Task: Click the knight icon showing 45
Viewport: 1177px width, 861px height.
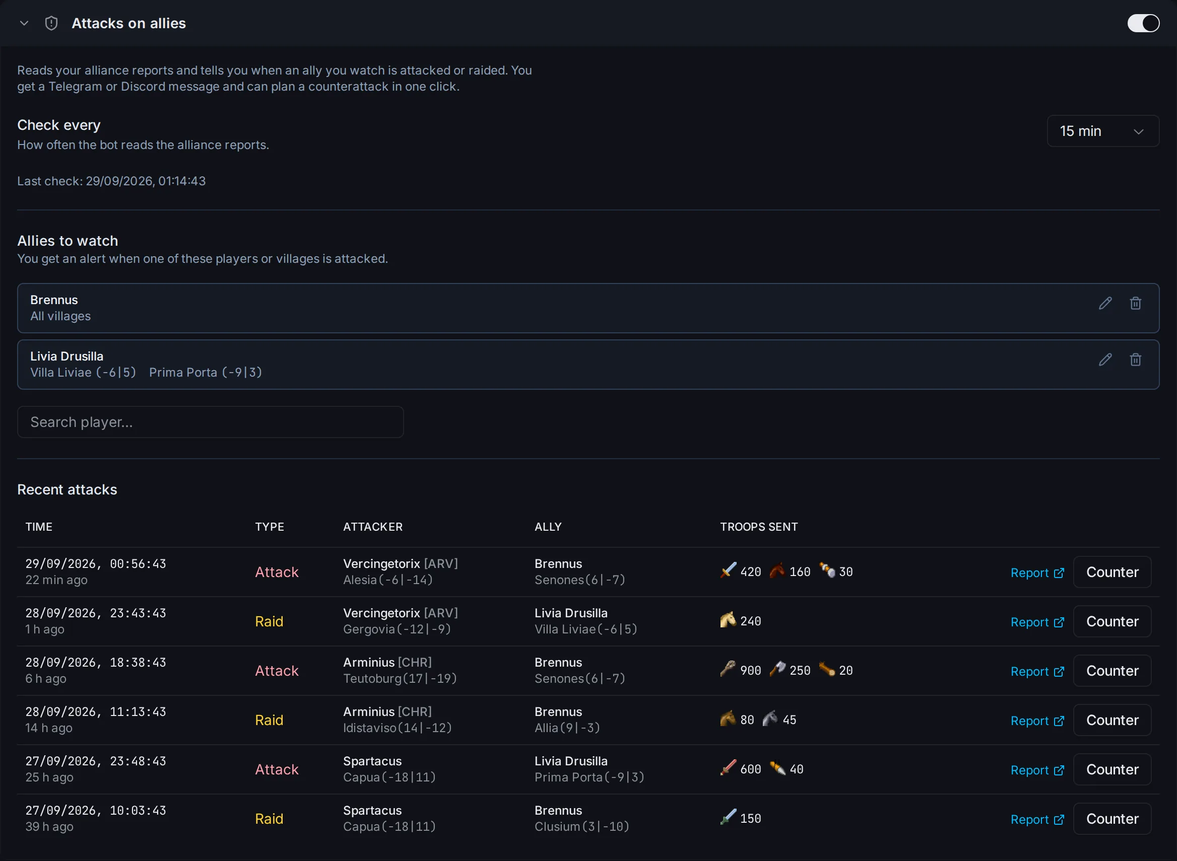Action: coord(770,718)
